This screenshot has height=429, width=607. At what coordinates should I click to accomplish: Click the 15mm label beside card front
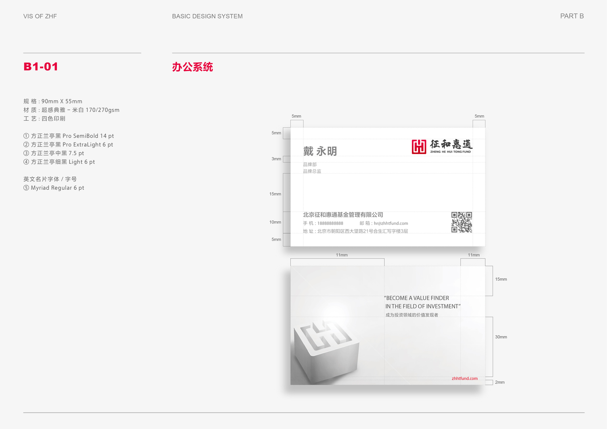click(x=275, y=194)
